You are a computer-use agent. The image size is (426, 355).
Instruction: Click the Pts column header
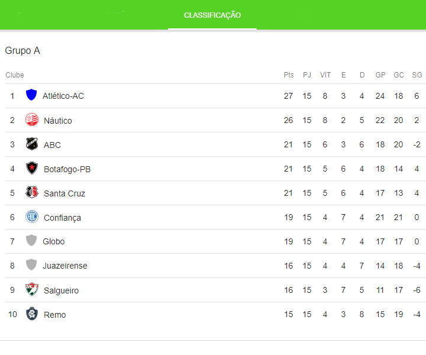[x=289, y=75]
